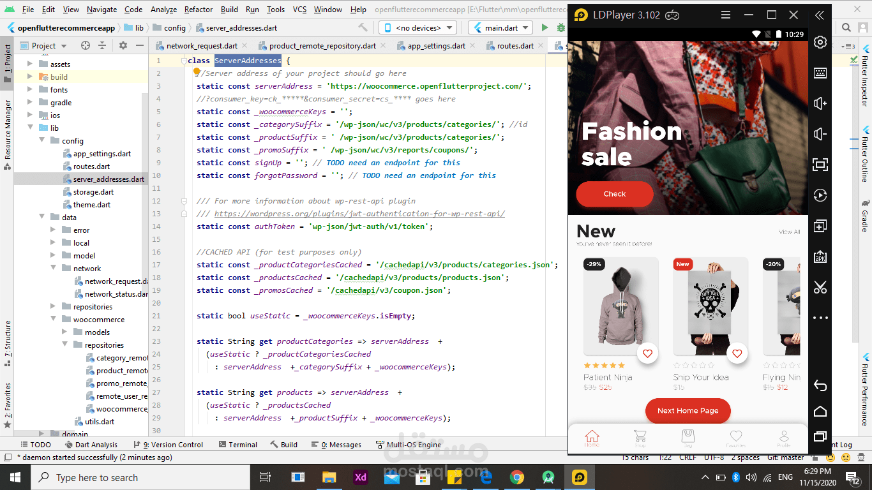Open LDPlayer operation recorder icon
872x490 pixels.
(820, 195)
